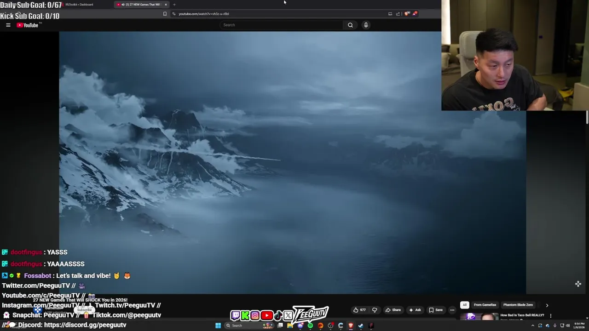Start voice search with microphone icon
The image size is (589, 331).
(366, 25)
